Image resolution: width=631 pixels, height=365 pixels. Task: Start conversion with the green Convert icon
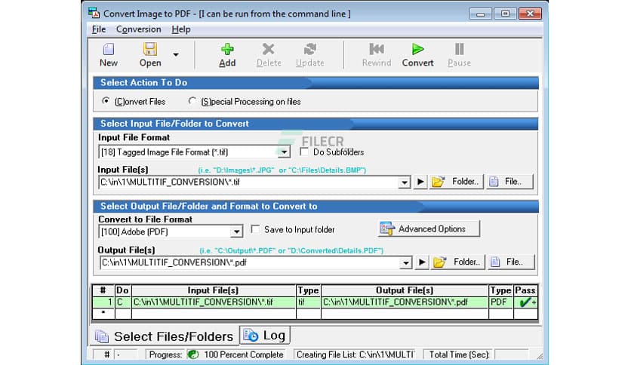click(x=417, y=50)
